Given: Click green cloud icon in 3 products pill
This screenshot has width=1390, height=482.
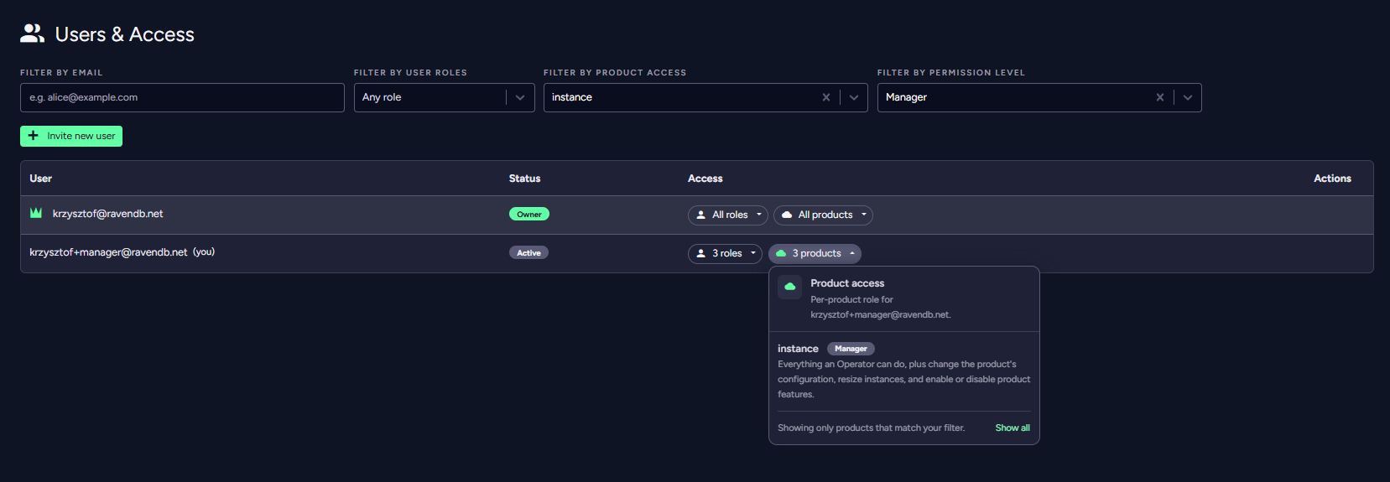Looking at the screenshot, I should tap(781, 254).
